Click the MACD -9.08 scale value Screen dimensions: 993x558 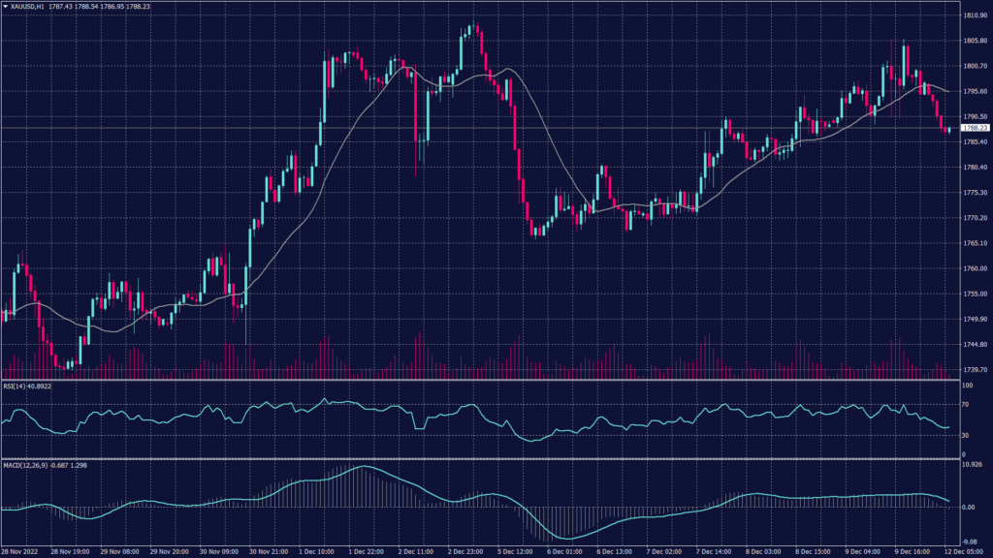point(969,542)
